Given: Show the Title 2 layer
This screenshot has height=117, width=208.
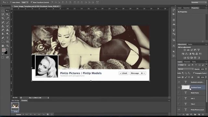Looking at the screenshot, I should pyautogui.click(x=179, y=104).
